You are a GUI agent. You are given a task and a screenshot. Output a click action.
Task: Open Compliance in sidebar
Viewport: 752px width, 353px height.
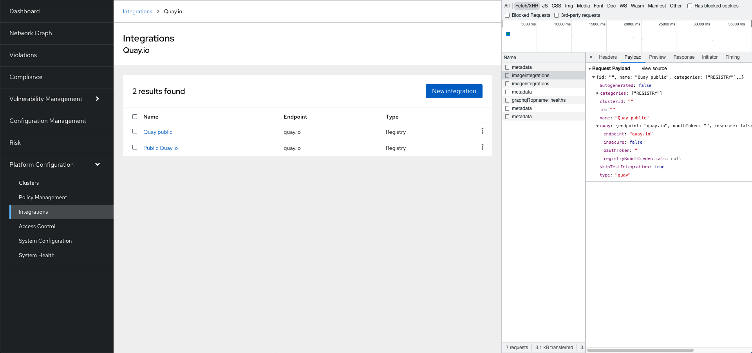tap(57, 77)
